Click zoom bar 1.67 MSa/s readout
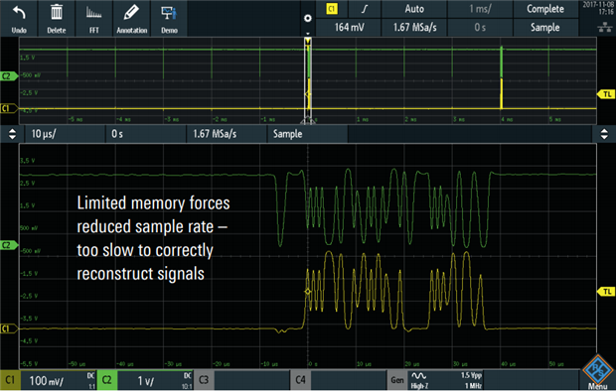Viewport: 616px width, 391px height. [x=227, y=134]
